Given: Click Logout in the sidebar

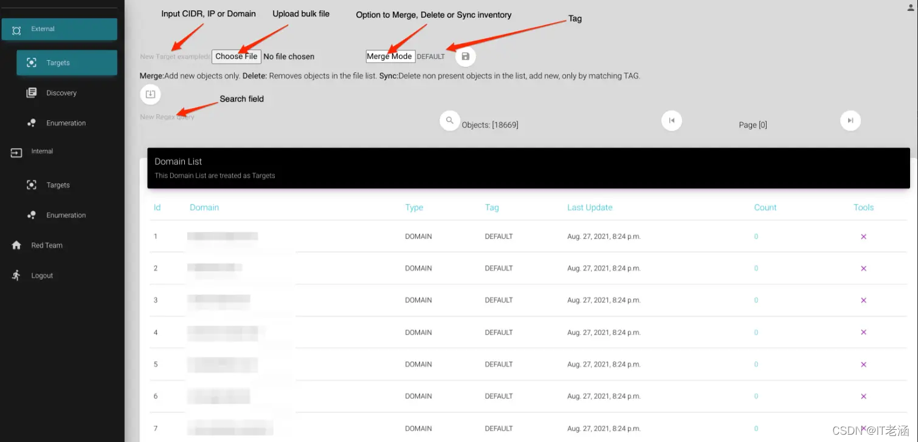Looking at the screenshot, I should [42, 276].
